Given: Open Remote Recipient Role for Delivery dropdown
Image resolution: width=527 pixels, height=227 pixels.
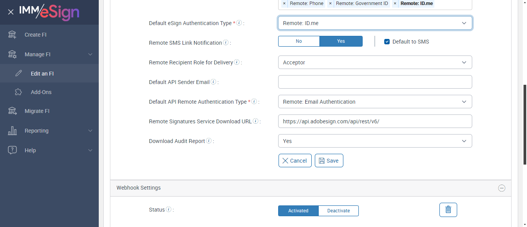Looking at the screenshot, I should click(375, 62).
